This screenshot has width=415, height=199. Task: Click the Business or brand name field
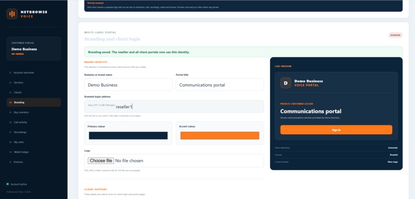click(128, 85)
